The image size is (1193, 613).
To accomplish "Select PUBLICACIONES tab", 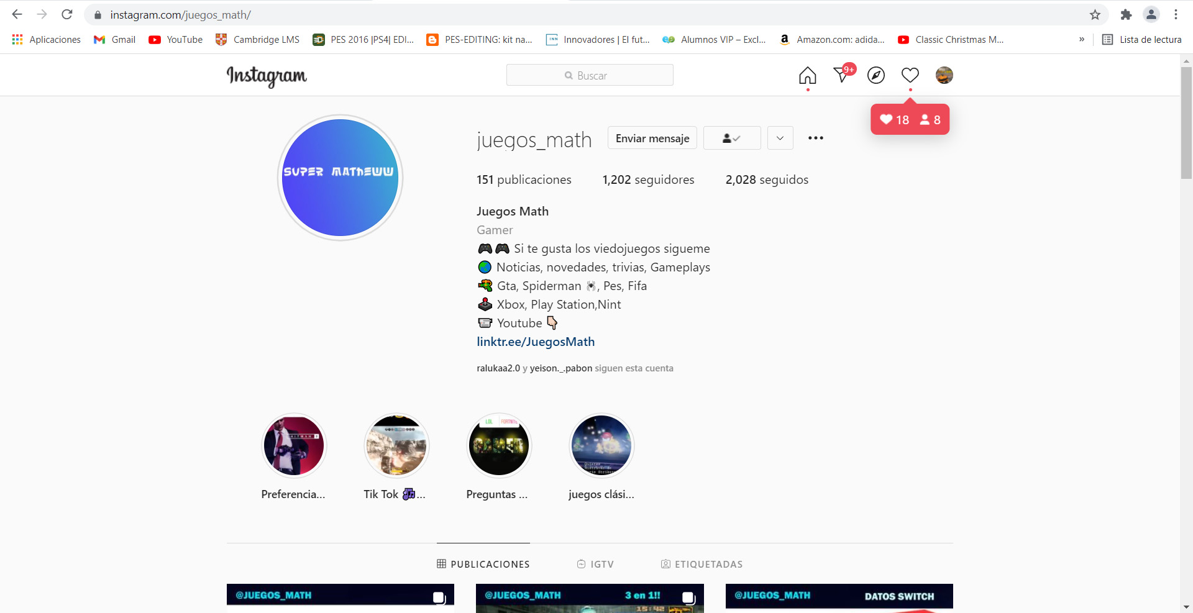I will 483,564.
